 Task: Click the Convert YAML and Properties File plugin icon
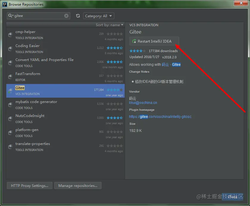point(10,63)
